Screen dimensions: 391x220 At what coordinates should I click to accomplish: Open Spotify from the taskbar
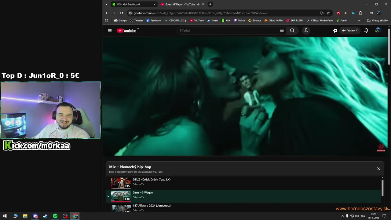pyautogui.click(x=55, y=216)
